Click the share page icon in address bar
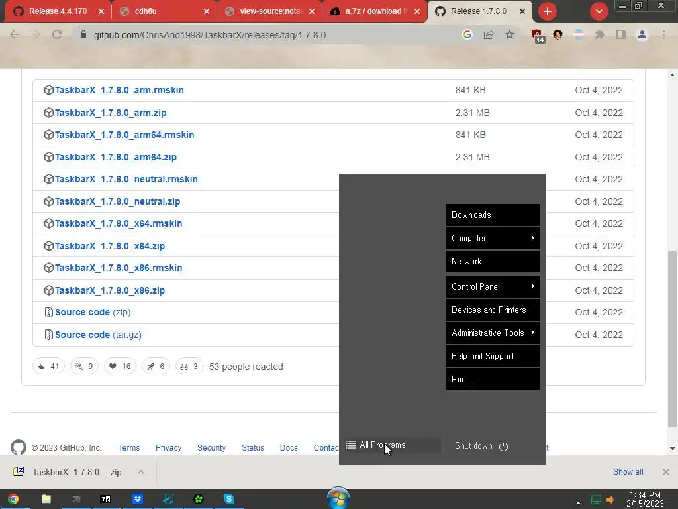678x509 pixels. point(489,34)
